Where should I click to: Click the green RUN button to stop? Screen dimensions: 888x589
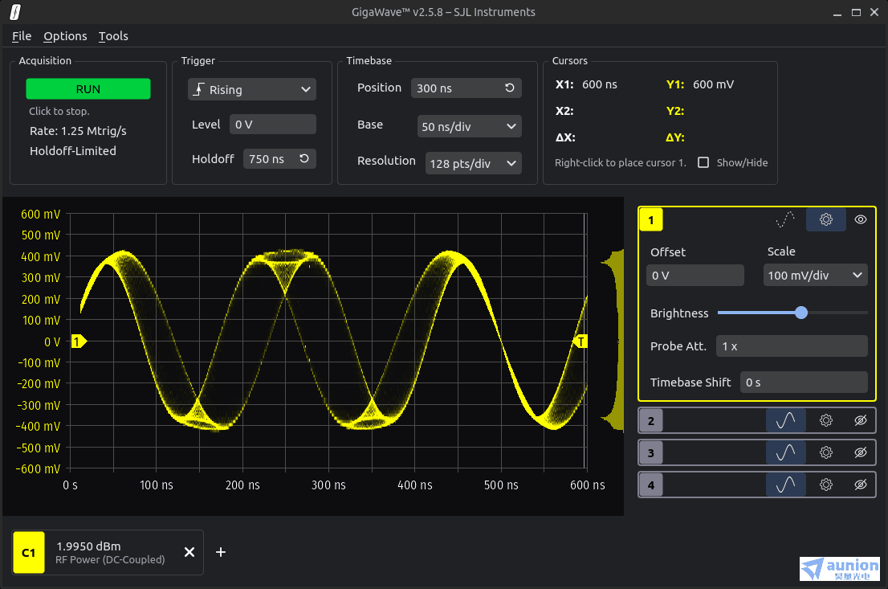pos(88,89)
